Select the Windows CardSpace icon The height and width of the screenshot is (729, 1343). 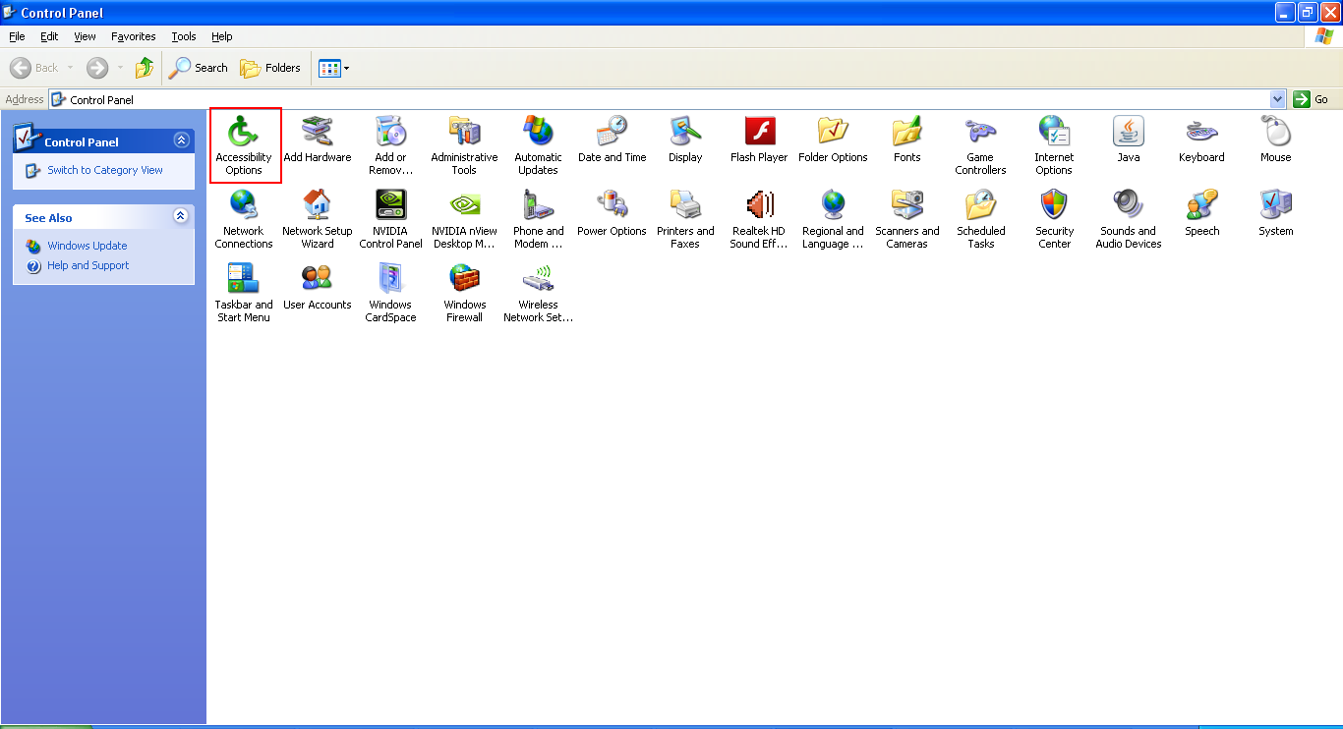pos(390,293)
